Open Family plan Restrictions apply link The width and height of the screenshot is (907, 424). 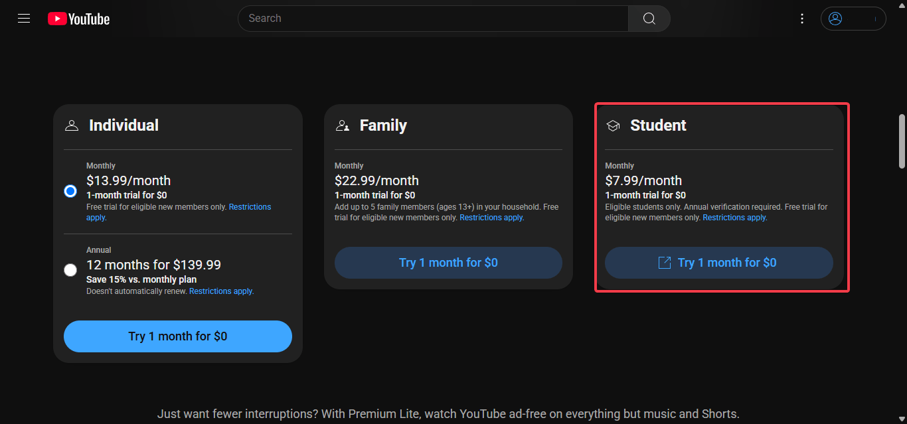pos(491,218)
